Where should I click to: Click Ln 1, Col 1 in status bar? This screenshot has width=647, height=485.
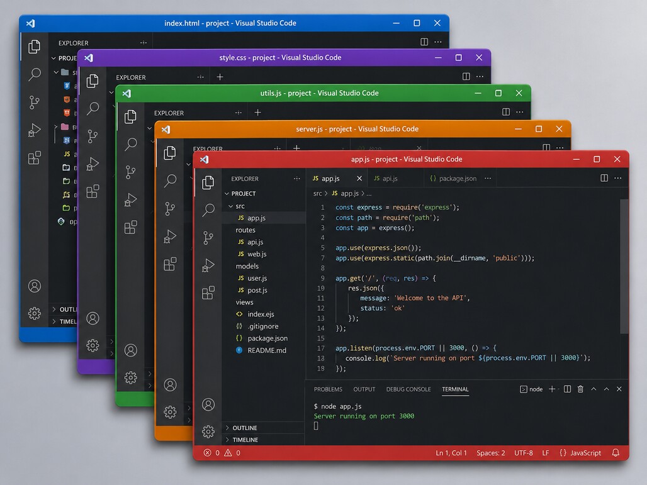[451, 453]
